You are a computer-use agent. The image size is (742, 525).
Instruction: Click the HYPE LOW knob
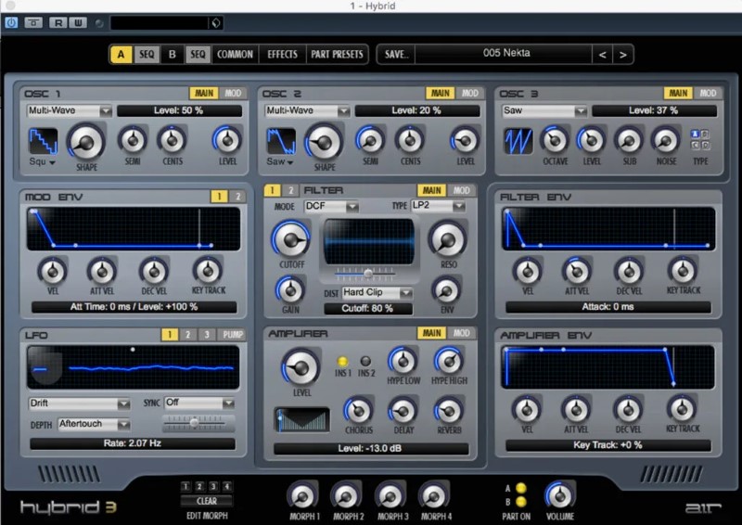tap(403, 361)
